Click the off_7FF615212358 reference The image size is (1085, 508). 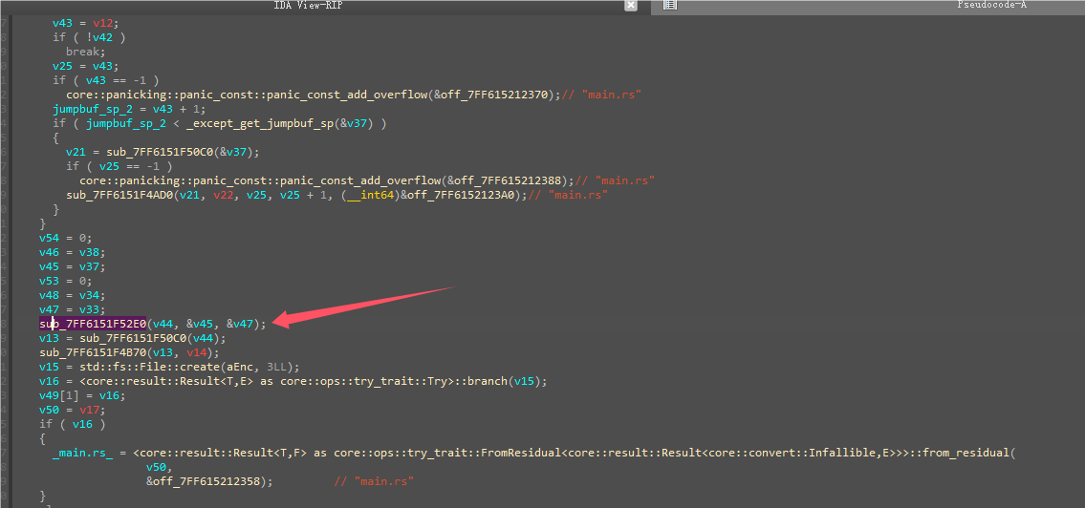click(209, 482)
